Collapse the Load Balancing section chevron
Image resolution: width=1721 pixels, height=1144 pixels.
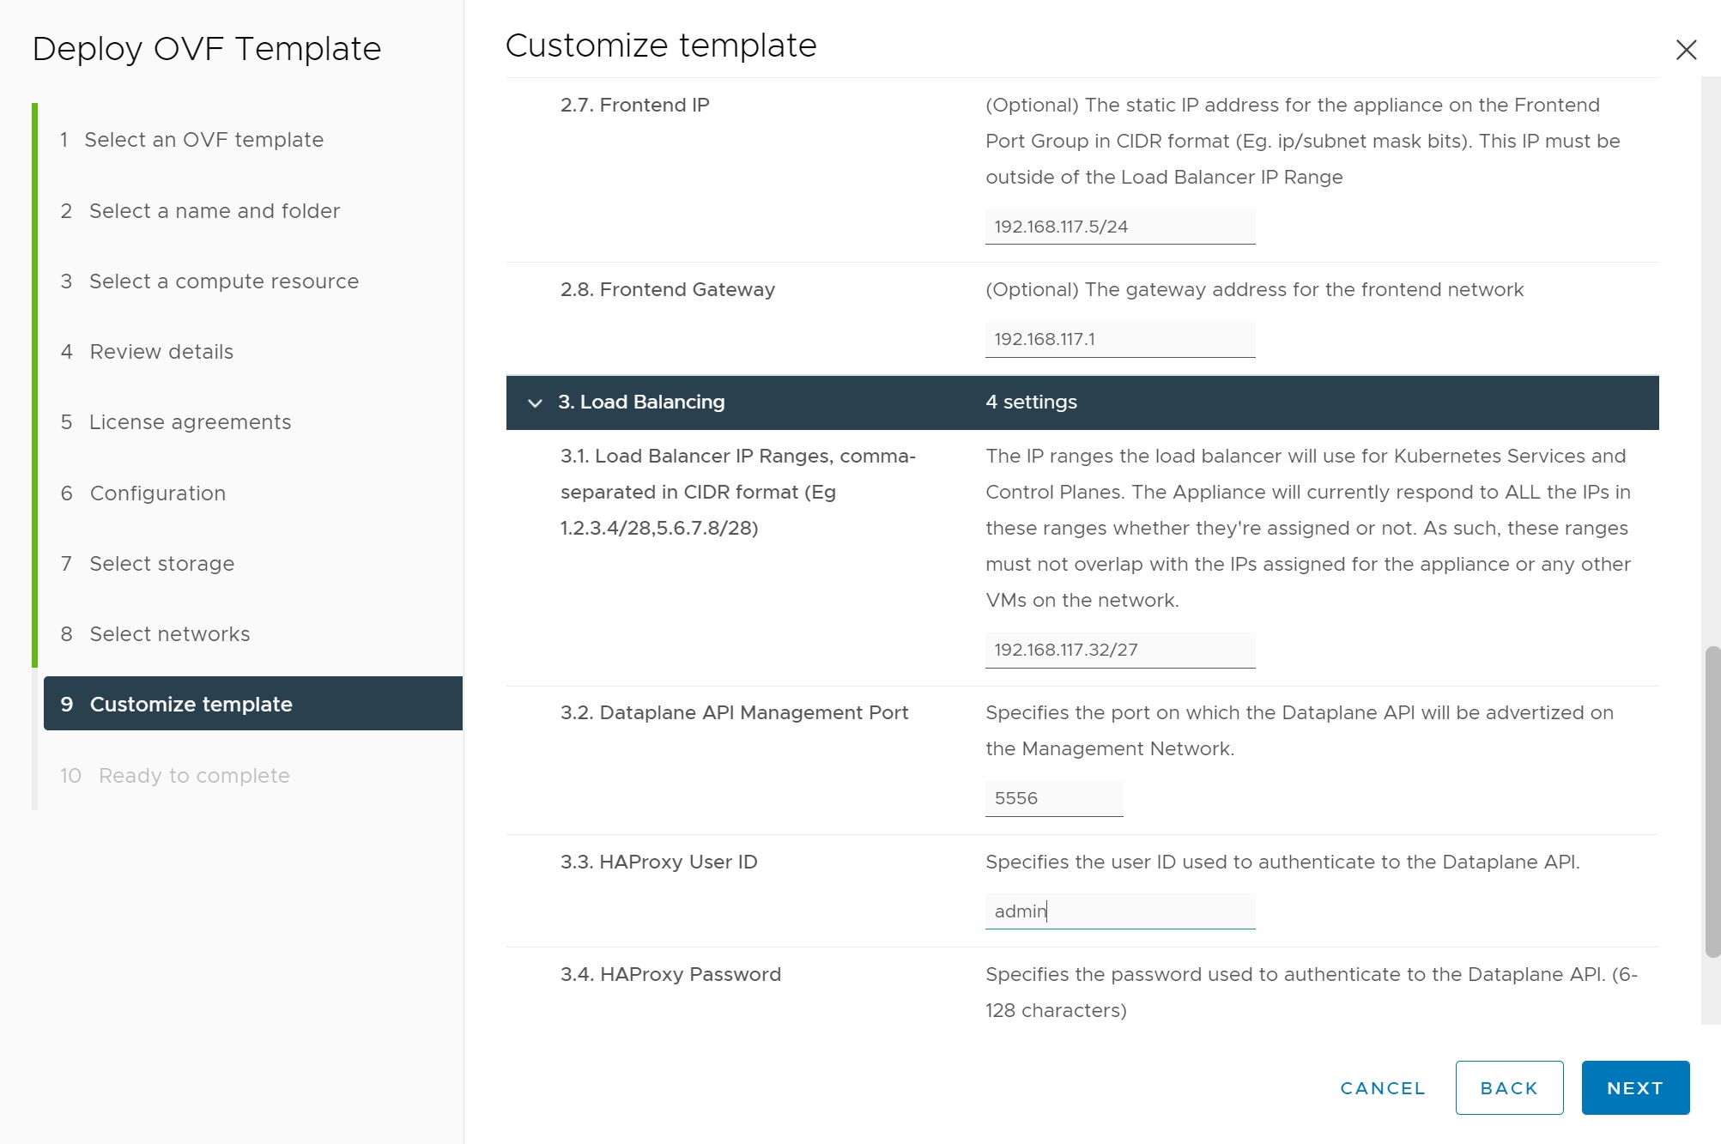tap(535, 403)
